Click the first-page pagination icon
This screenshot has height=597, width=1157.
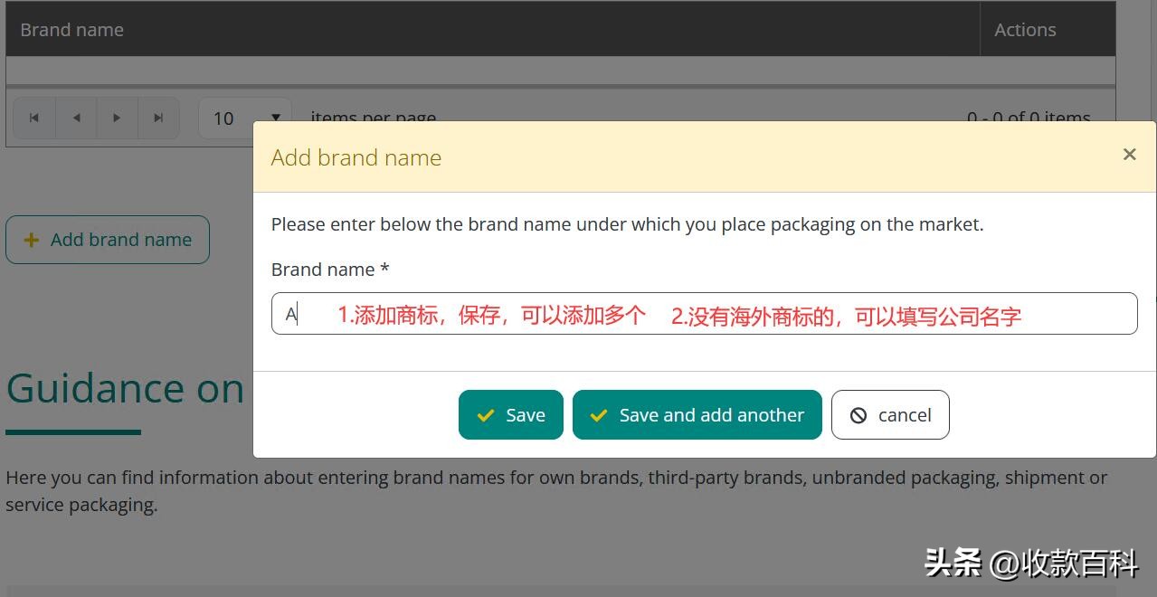tap(33, 118)
